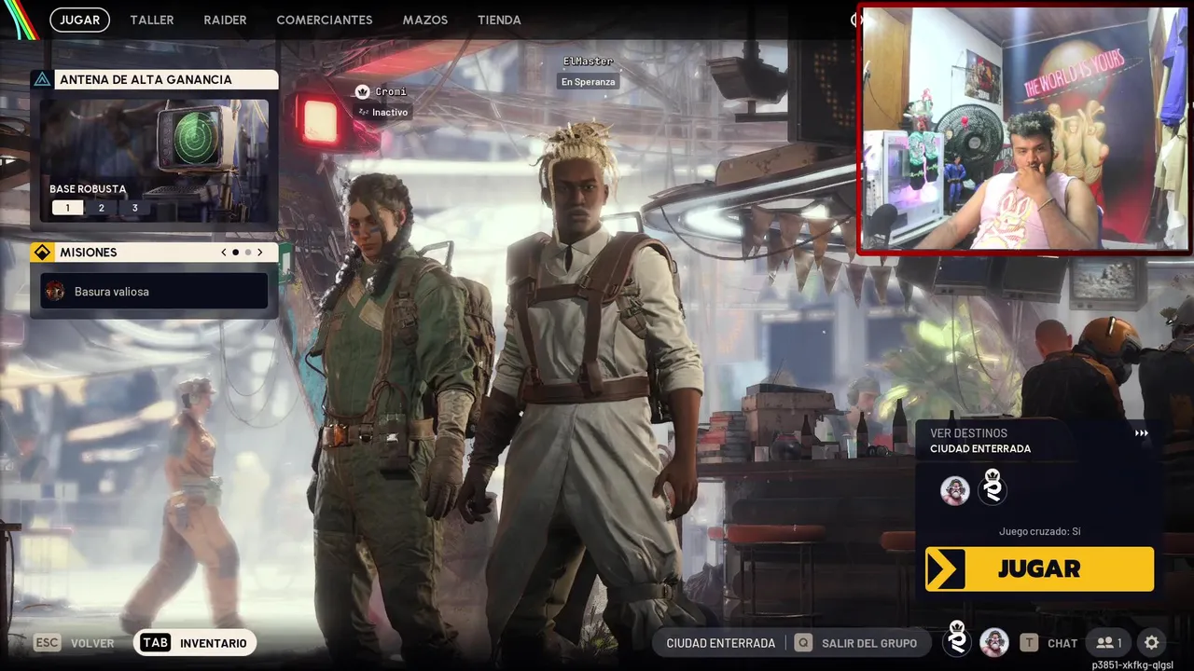The image size is (1194, 671).
Task: Click the Q key hint icon
Action: (x=802, y=643)
